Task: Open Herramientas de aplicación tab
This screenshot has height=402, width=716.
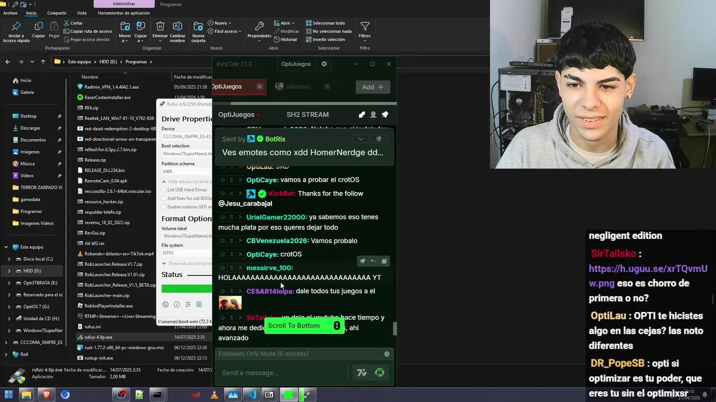Action: click(x=124, y=13)
